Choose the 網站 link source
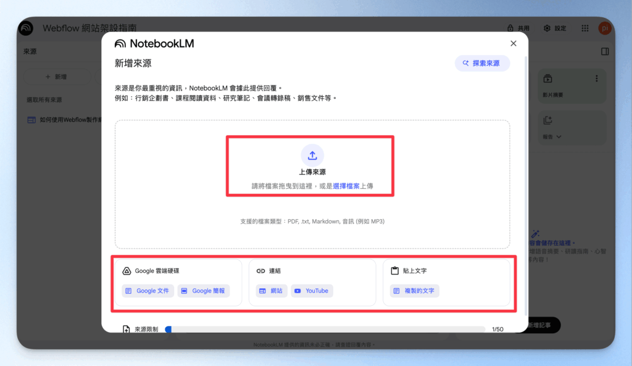The width and height of the screenshot is (632, 366). pos(272,291)
